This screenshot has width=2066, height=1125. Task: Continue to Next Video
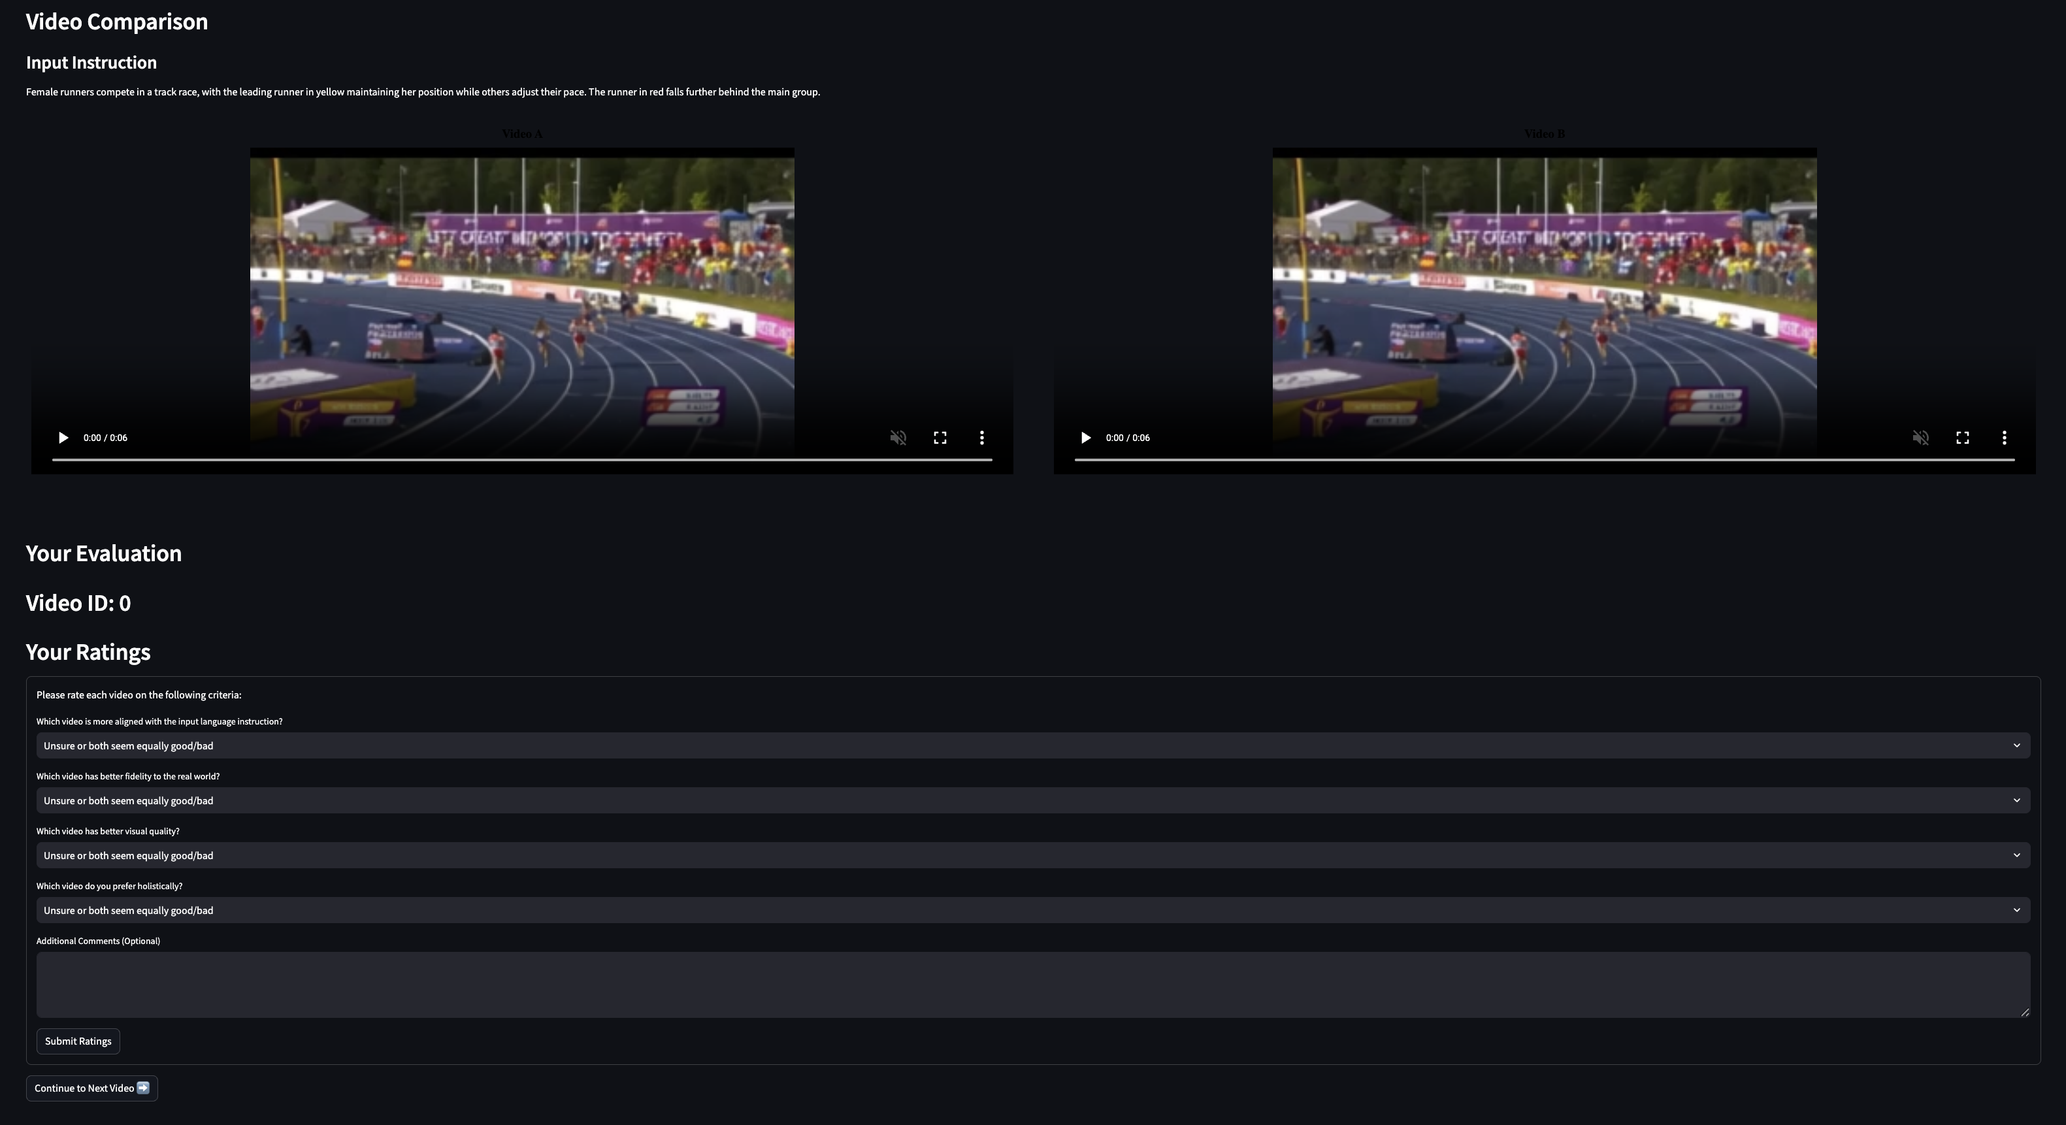91,1088
